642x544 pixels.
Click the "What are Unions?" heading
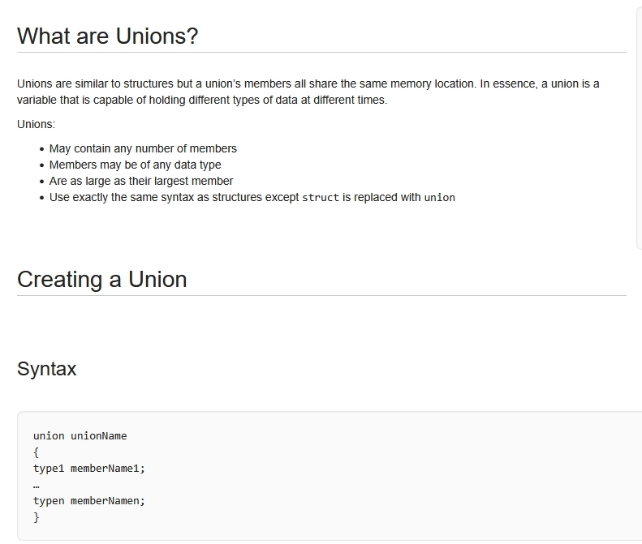tap(107, 36)
